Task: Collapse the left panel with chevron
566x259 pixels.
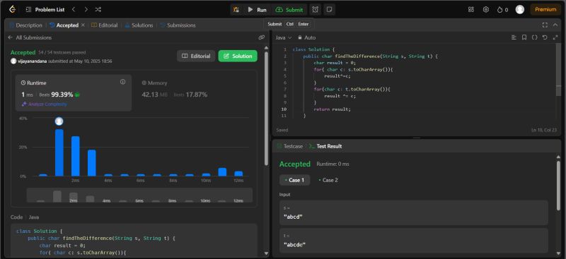Action: point(555,25)
